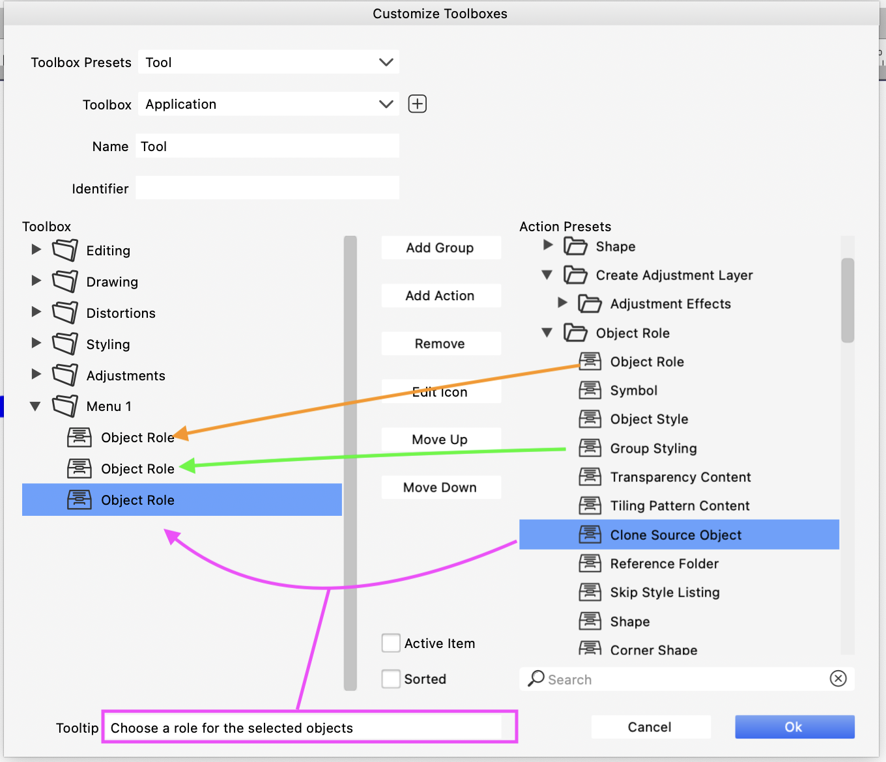Image resolution: width=886 pixels, height=762 pixels.
Task: Select Transparency Content in Action Presets
Action: (680, 477)
